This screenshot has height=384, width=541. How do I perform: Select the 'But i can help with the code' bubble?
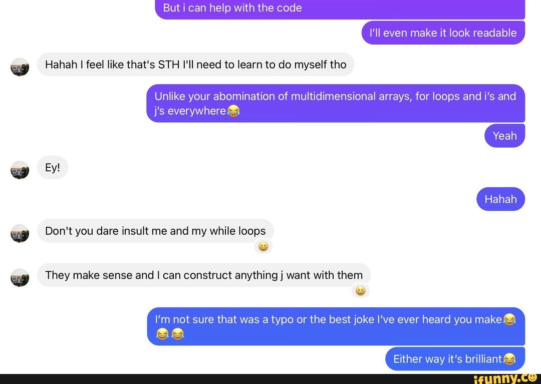coord(340,10)
